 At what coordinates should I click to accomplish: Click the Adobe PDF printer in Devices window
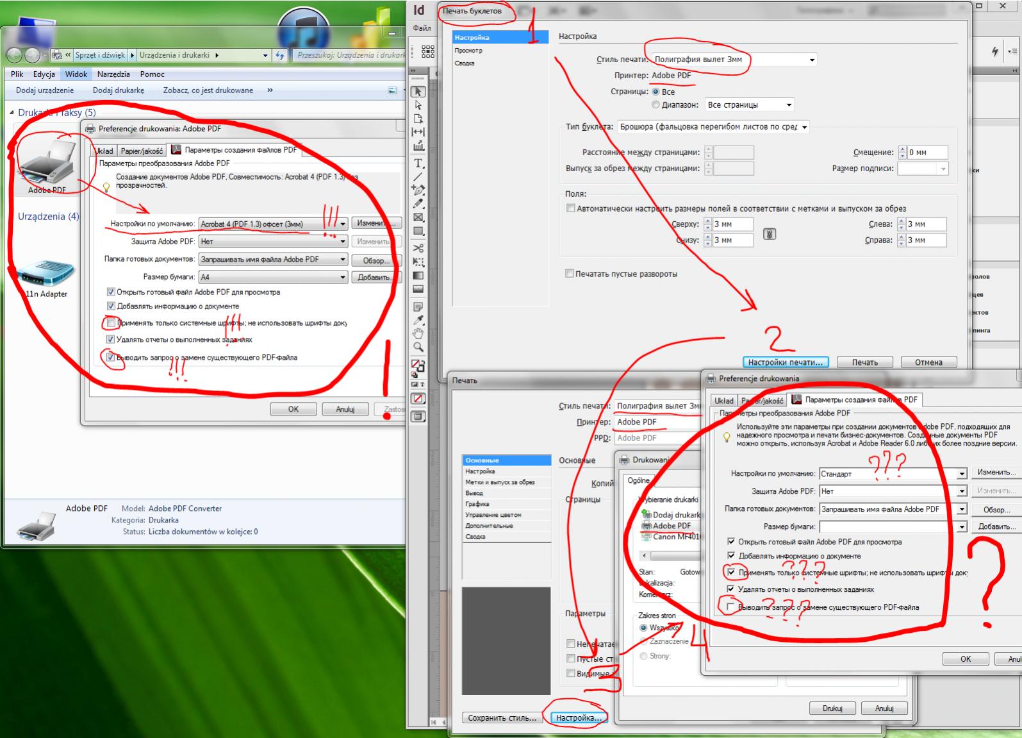click(47, 167)
